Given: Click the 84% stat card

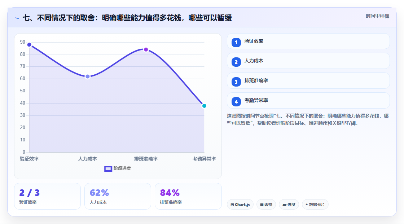Looking at the screenshot, I should pyautogui.click(x=188, y=196).
